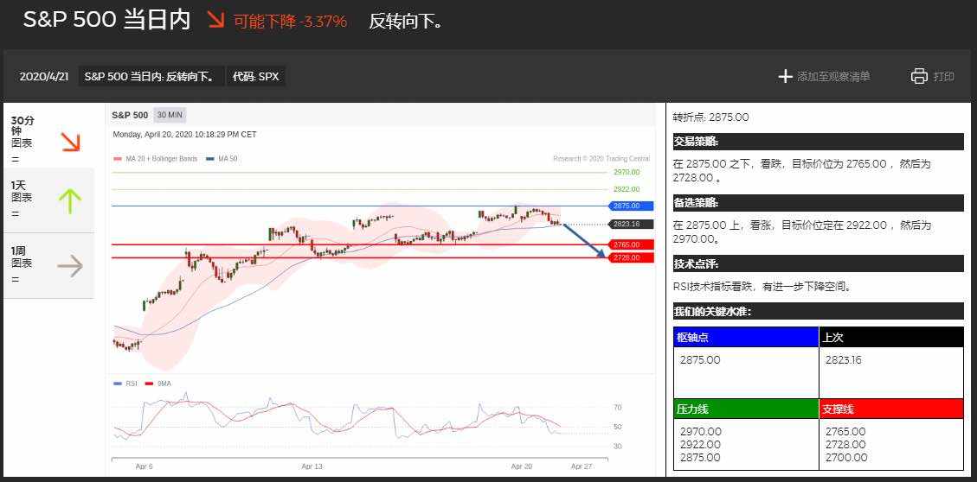
Task: Click the red 支撑线 table header
Action: pyautogui.click(x=891, y=409)
